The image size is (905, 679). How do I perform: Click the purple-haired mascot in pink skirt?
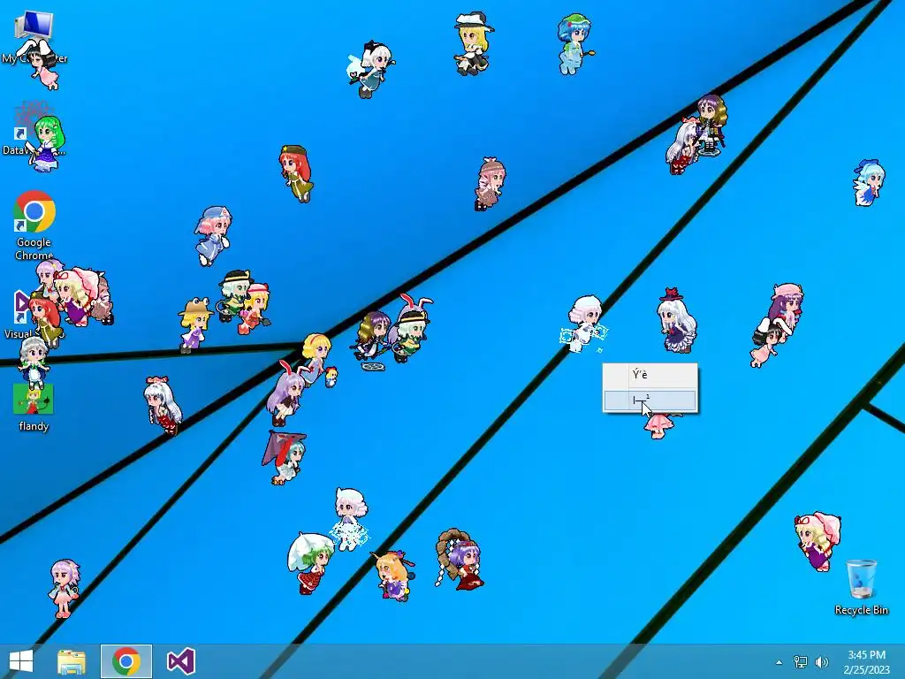(x=64, y=588)
